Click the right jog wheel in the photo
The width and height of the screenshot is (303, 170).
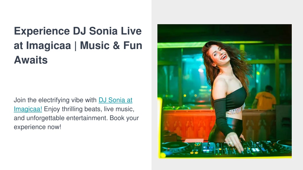(284, 143)
